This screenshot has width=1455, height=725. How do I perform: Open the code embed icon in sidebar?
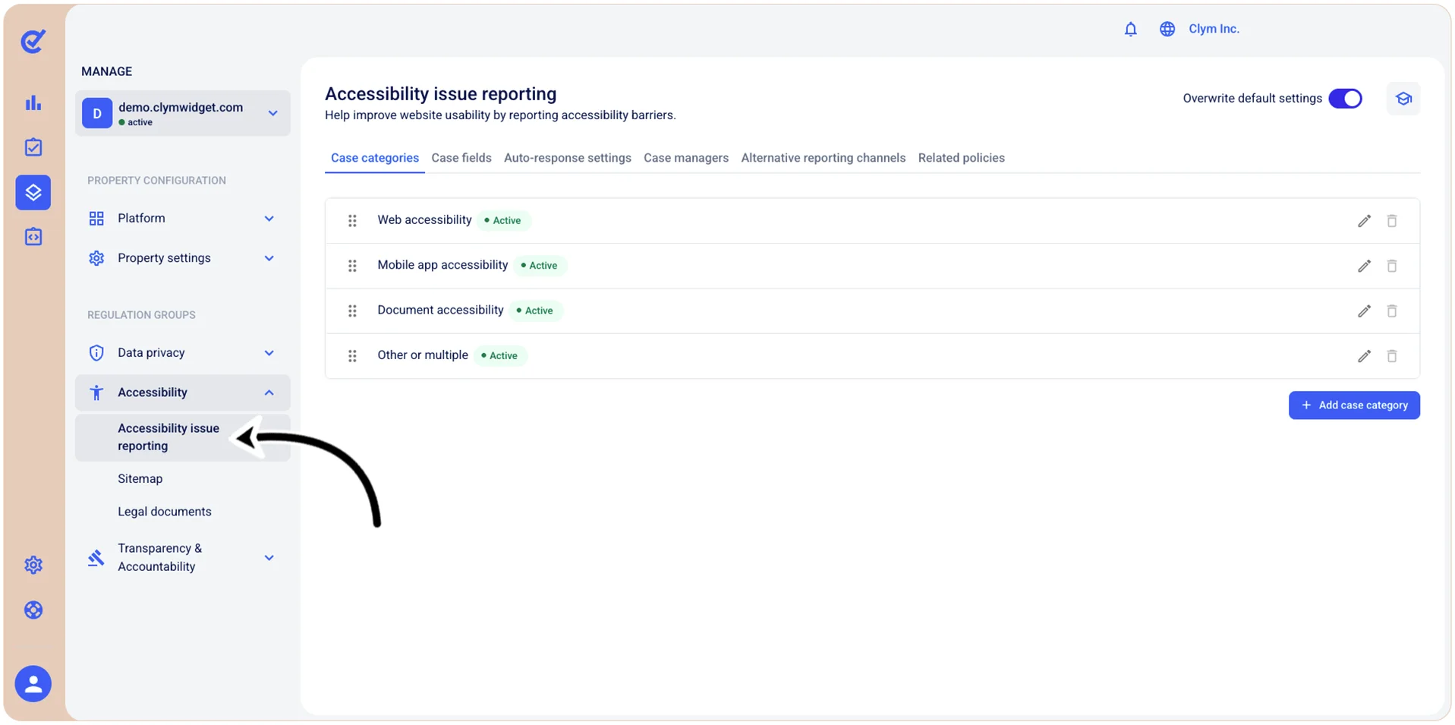click(x=33, y=237)
